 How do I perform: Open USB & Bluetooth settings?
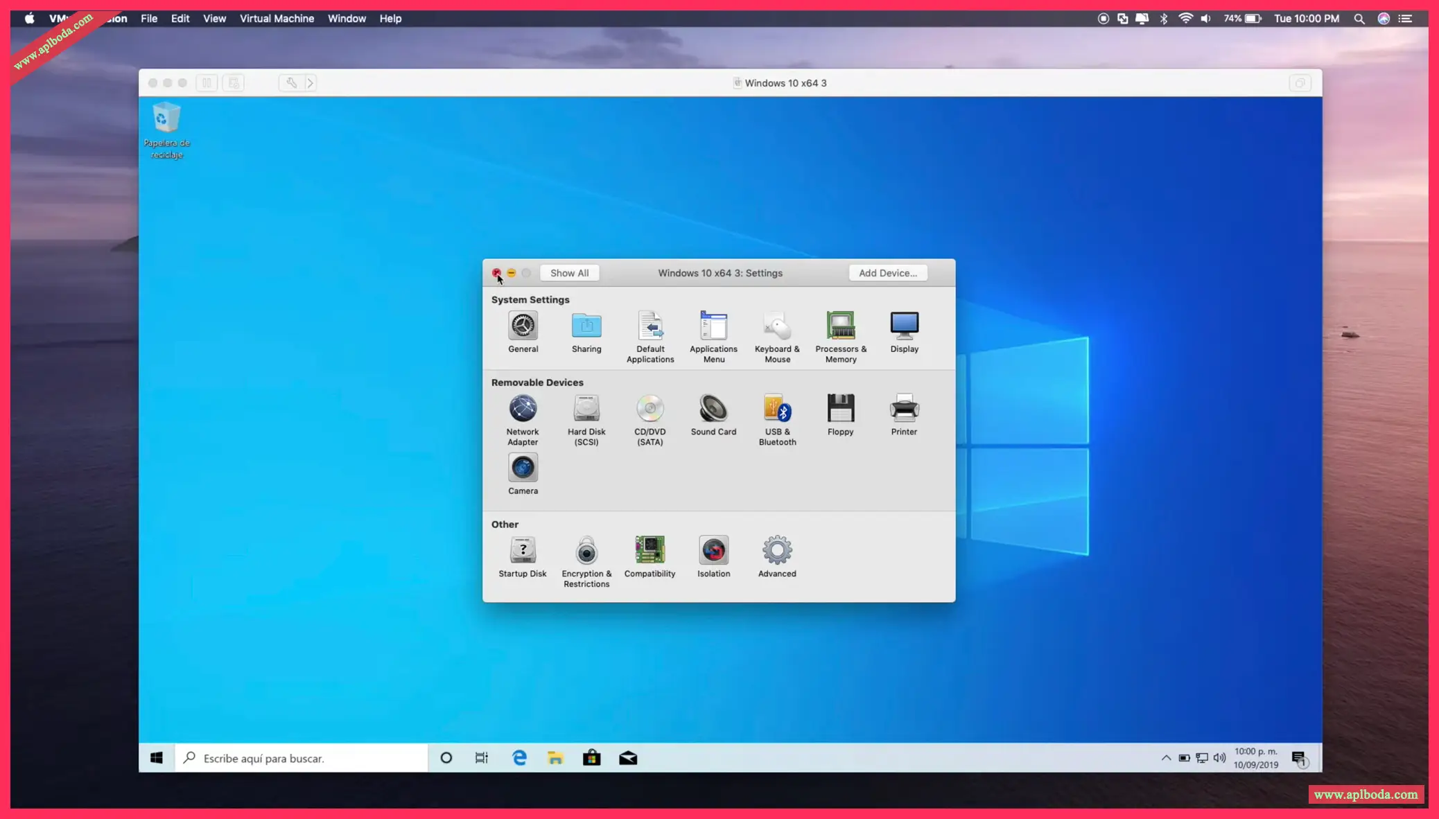pyautogui.click(x=777, y=420)
